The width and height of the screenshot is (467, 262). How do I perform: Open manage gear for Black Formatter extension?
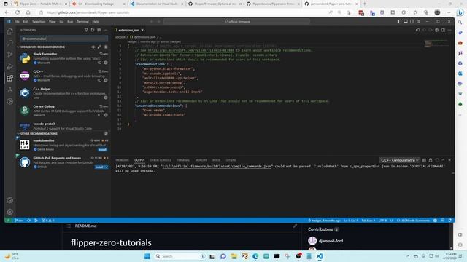point(106,63)
